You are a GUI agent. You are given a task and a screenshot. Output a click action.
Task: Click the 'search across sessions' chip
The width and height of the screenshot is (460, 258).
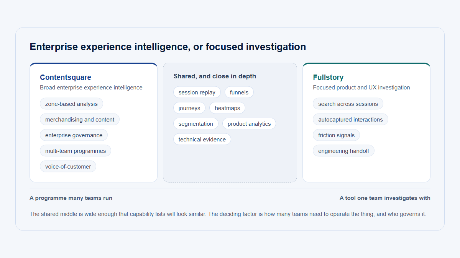[x=348, y=104]
